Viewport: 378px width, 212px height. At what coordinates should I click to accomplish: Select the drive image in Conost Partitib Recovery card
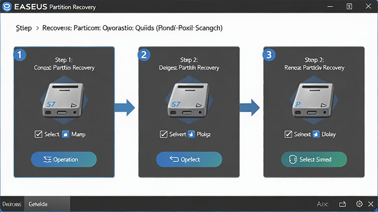[63, 100]
